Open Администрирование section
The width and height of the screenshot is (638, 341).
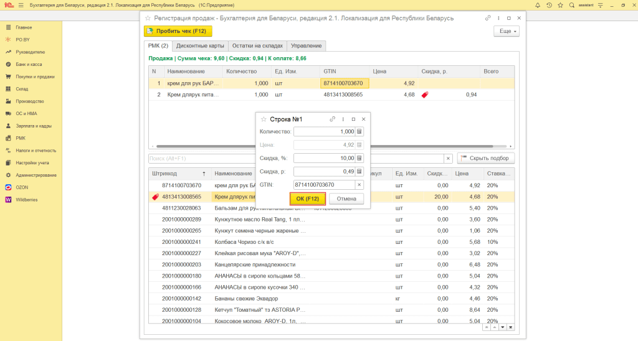[x=36, y=175]
